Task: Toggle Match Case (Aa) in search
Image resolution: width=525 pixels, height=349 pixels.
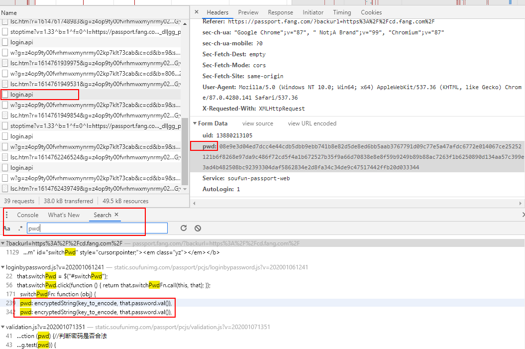Action: tap(7, 229)
